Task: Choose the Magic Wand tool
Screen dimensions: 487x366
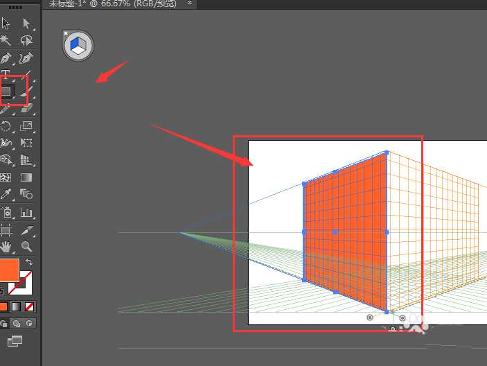Action: pyautogui.click(x=6, y=40)
